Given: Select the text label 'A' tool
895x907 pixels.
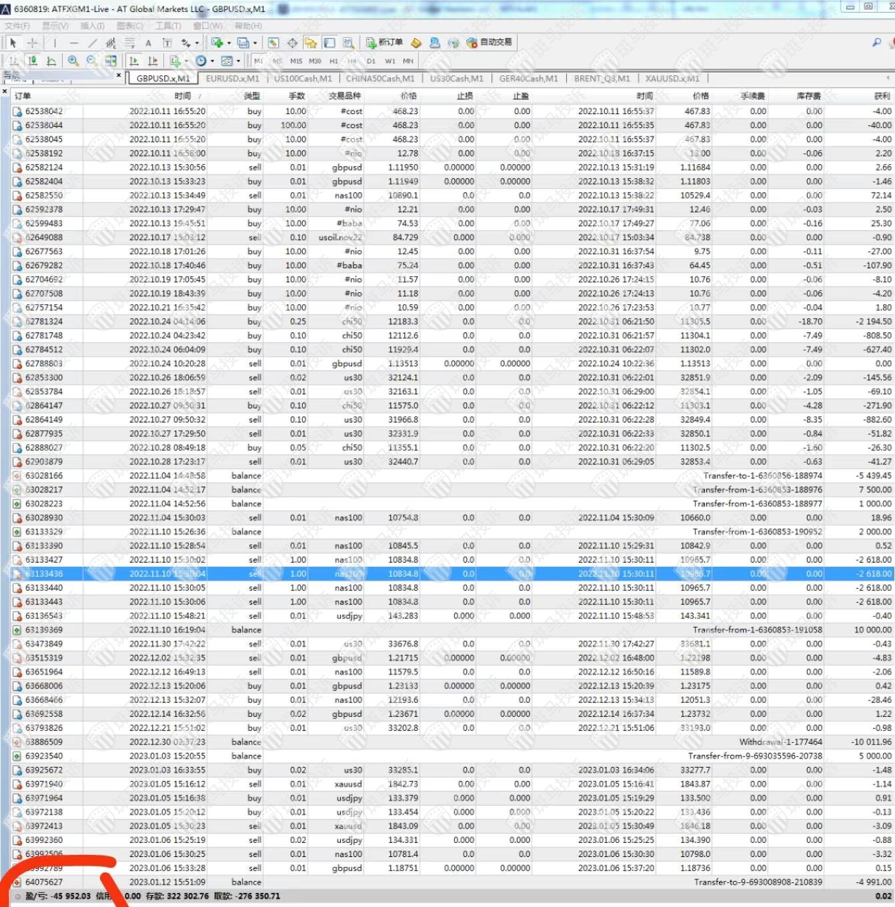Looking at the screenshot, I should click(x=148, y=43).
